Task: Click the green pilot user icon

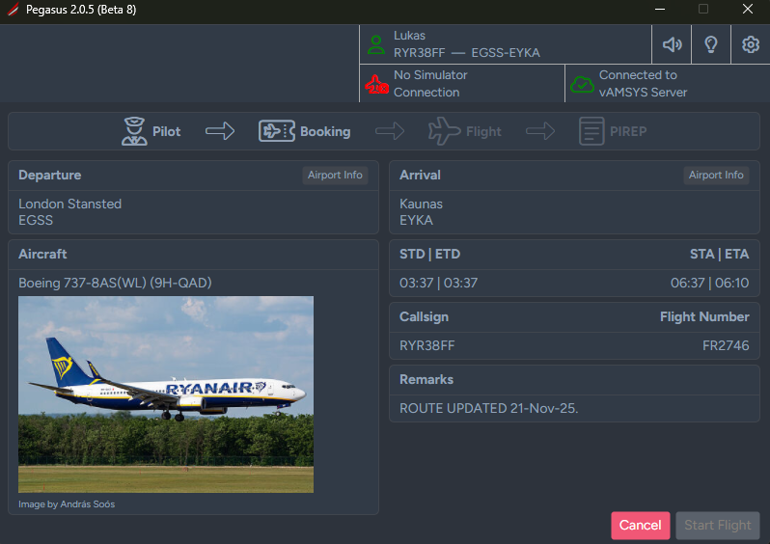Action: point(375,44)
